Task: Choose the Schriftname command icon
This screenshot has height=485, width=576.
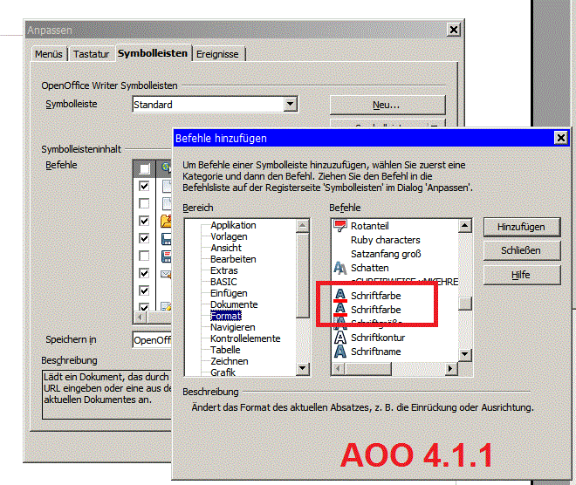Action: point(340,352)
